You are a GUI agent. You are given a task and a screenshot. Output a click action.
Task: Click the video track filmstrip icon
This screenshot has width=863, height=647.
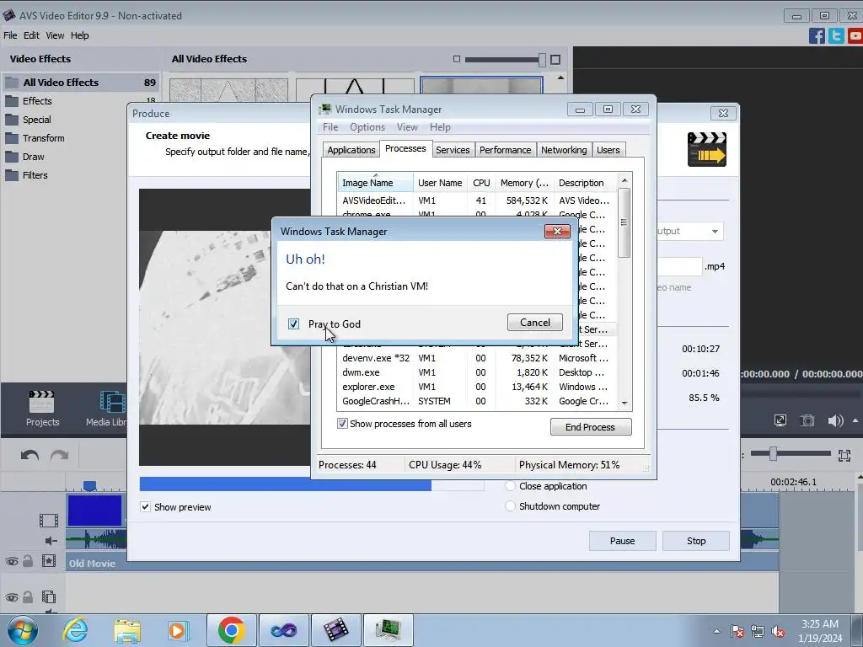(x=48, y=520)
